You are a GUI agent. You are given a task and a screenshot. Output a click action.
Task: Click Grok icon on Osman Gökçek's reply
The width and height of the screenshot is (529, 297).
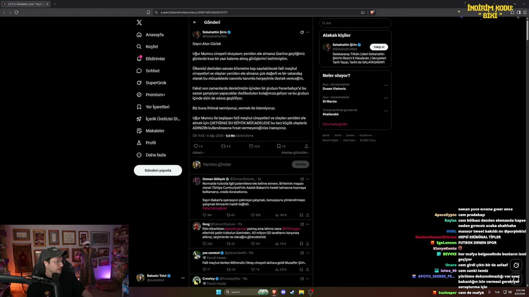(x=302, y=179)
